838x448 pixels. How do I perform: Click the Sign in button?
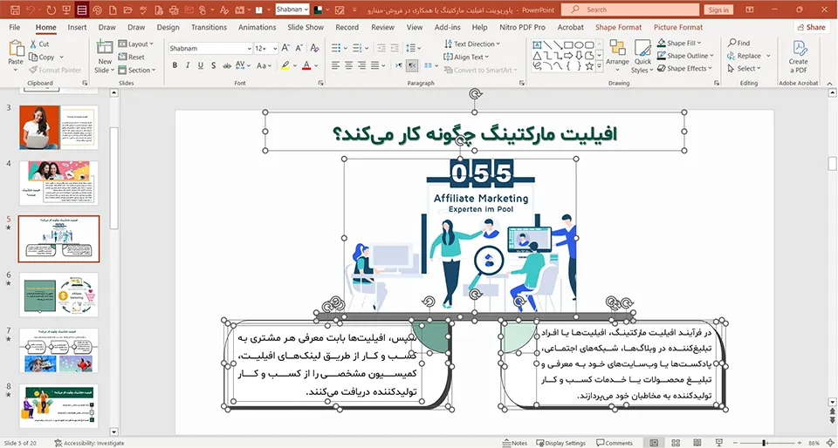point(718,10)
